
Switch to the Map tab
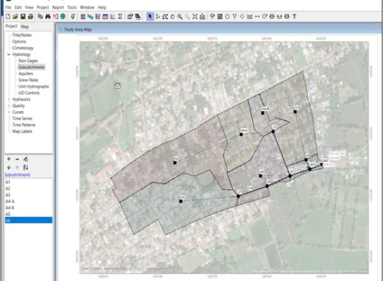(24, 27)
